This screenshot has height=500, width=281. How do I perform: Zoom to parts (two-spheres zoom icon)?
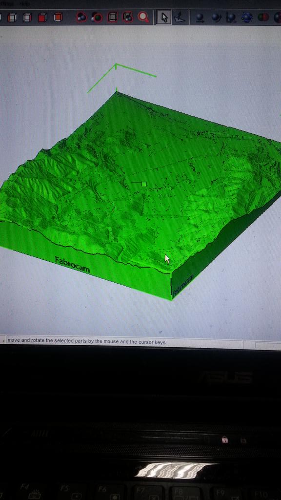coord(81,17)
